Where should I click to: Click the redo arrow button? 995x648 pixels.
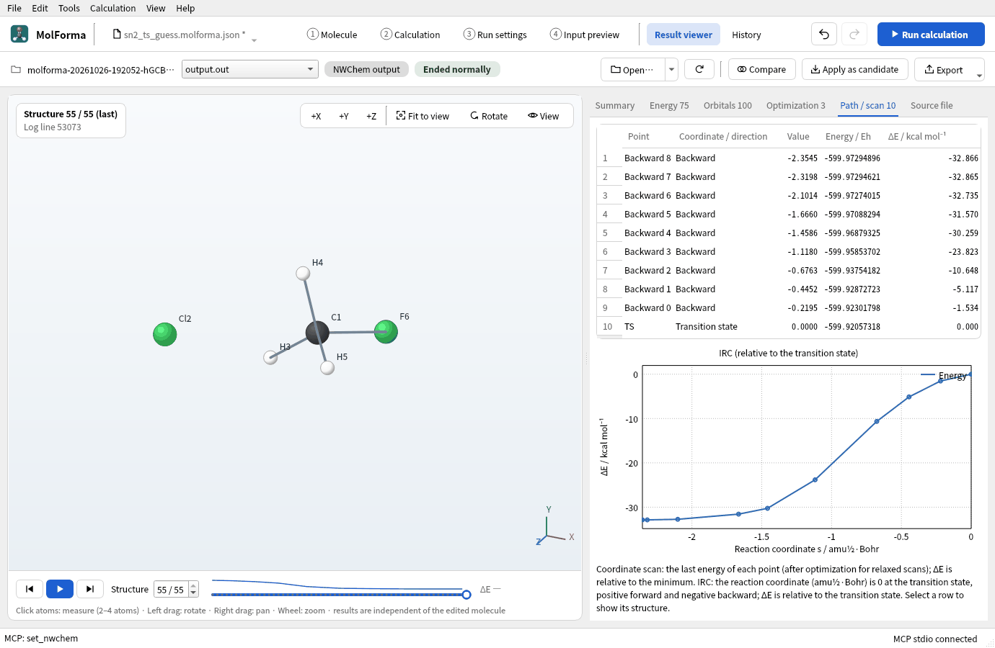click(854, 34)
